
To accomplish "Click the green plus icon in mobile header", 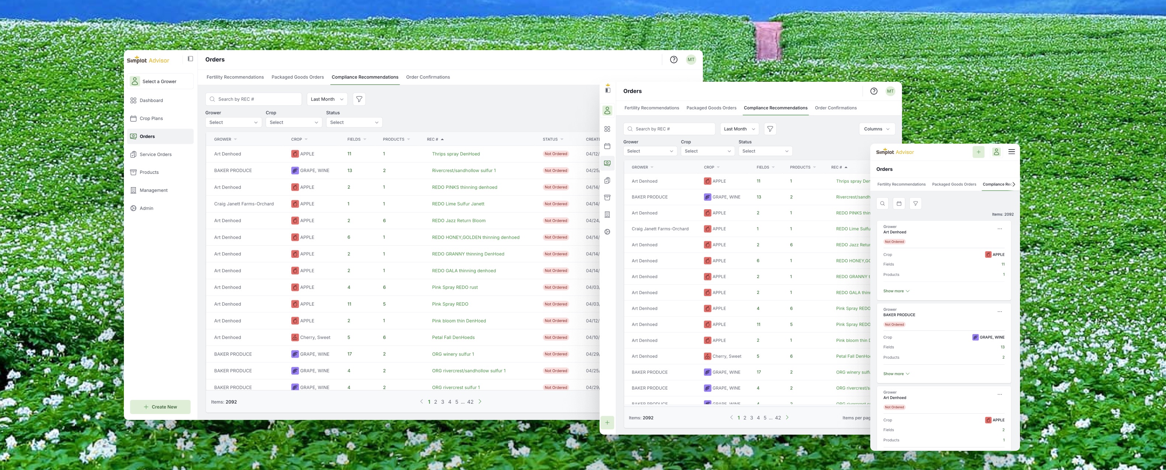I will tap(978, 152).
